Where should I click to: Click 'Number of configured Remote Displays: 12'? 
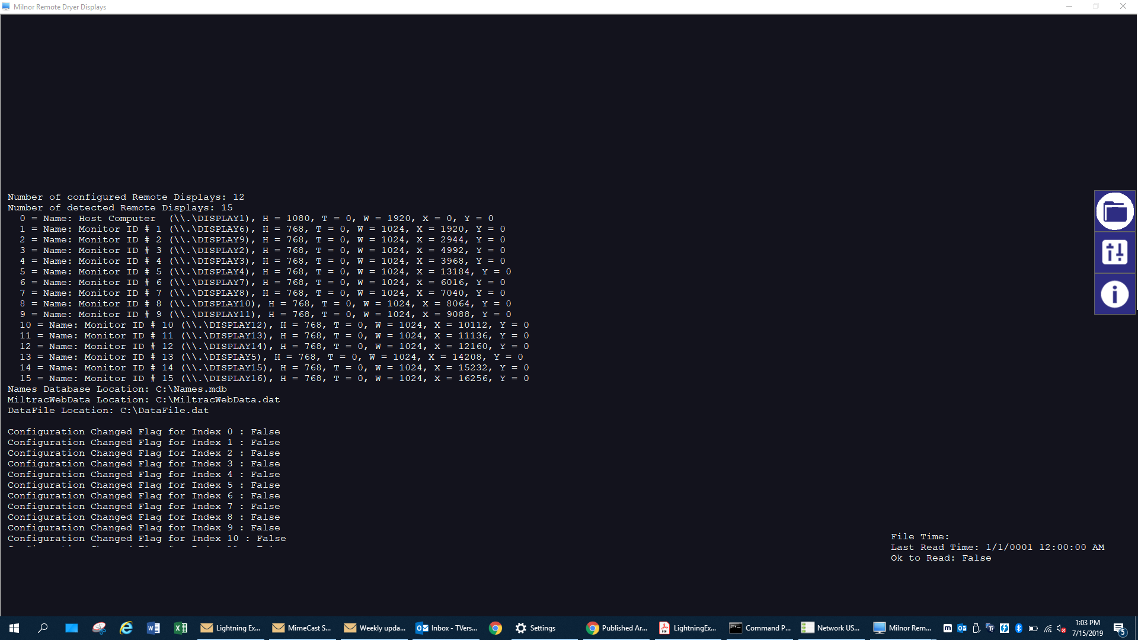126,197
